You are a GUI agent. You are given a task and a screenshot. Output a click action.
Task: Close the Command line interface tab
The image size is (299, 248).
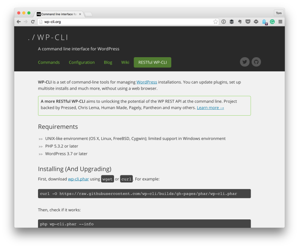[80, 14]
